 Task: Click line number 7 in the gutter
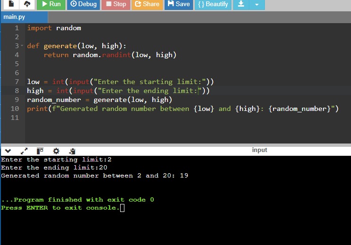coord(17,82)
